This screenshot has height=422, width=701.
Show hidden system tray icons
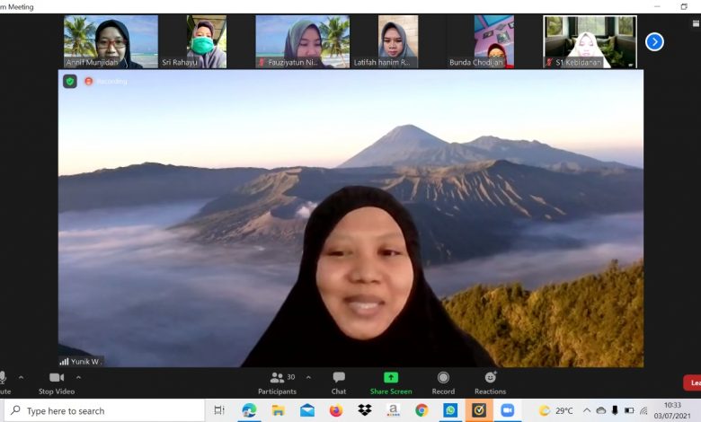point(587,410)
